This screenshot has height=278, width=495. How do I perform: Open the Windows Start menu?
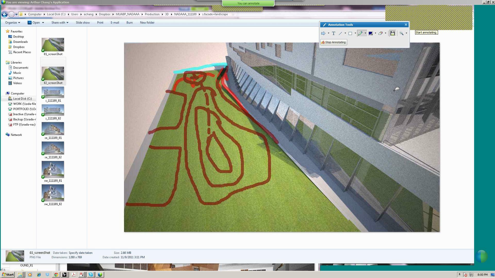(8, 275)
